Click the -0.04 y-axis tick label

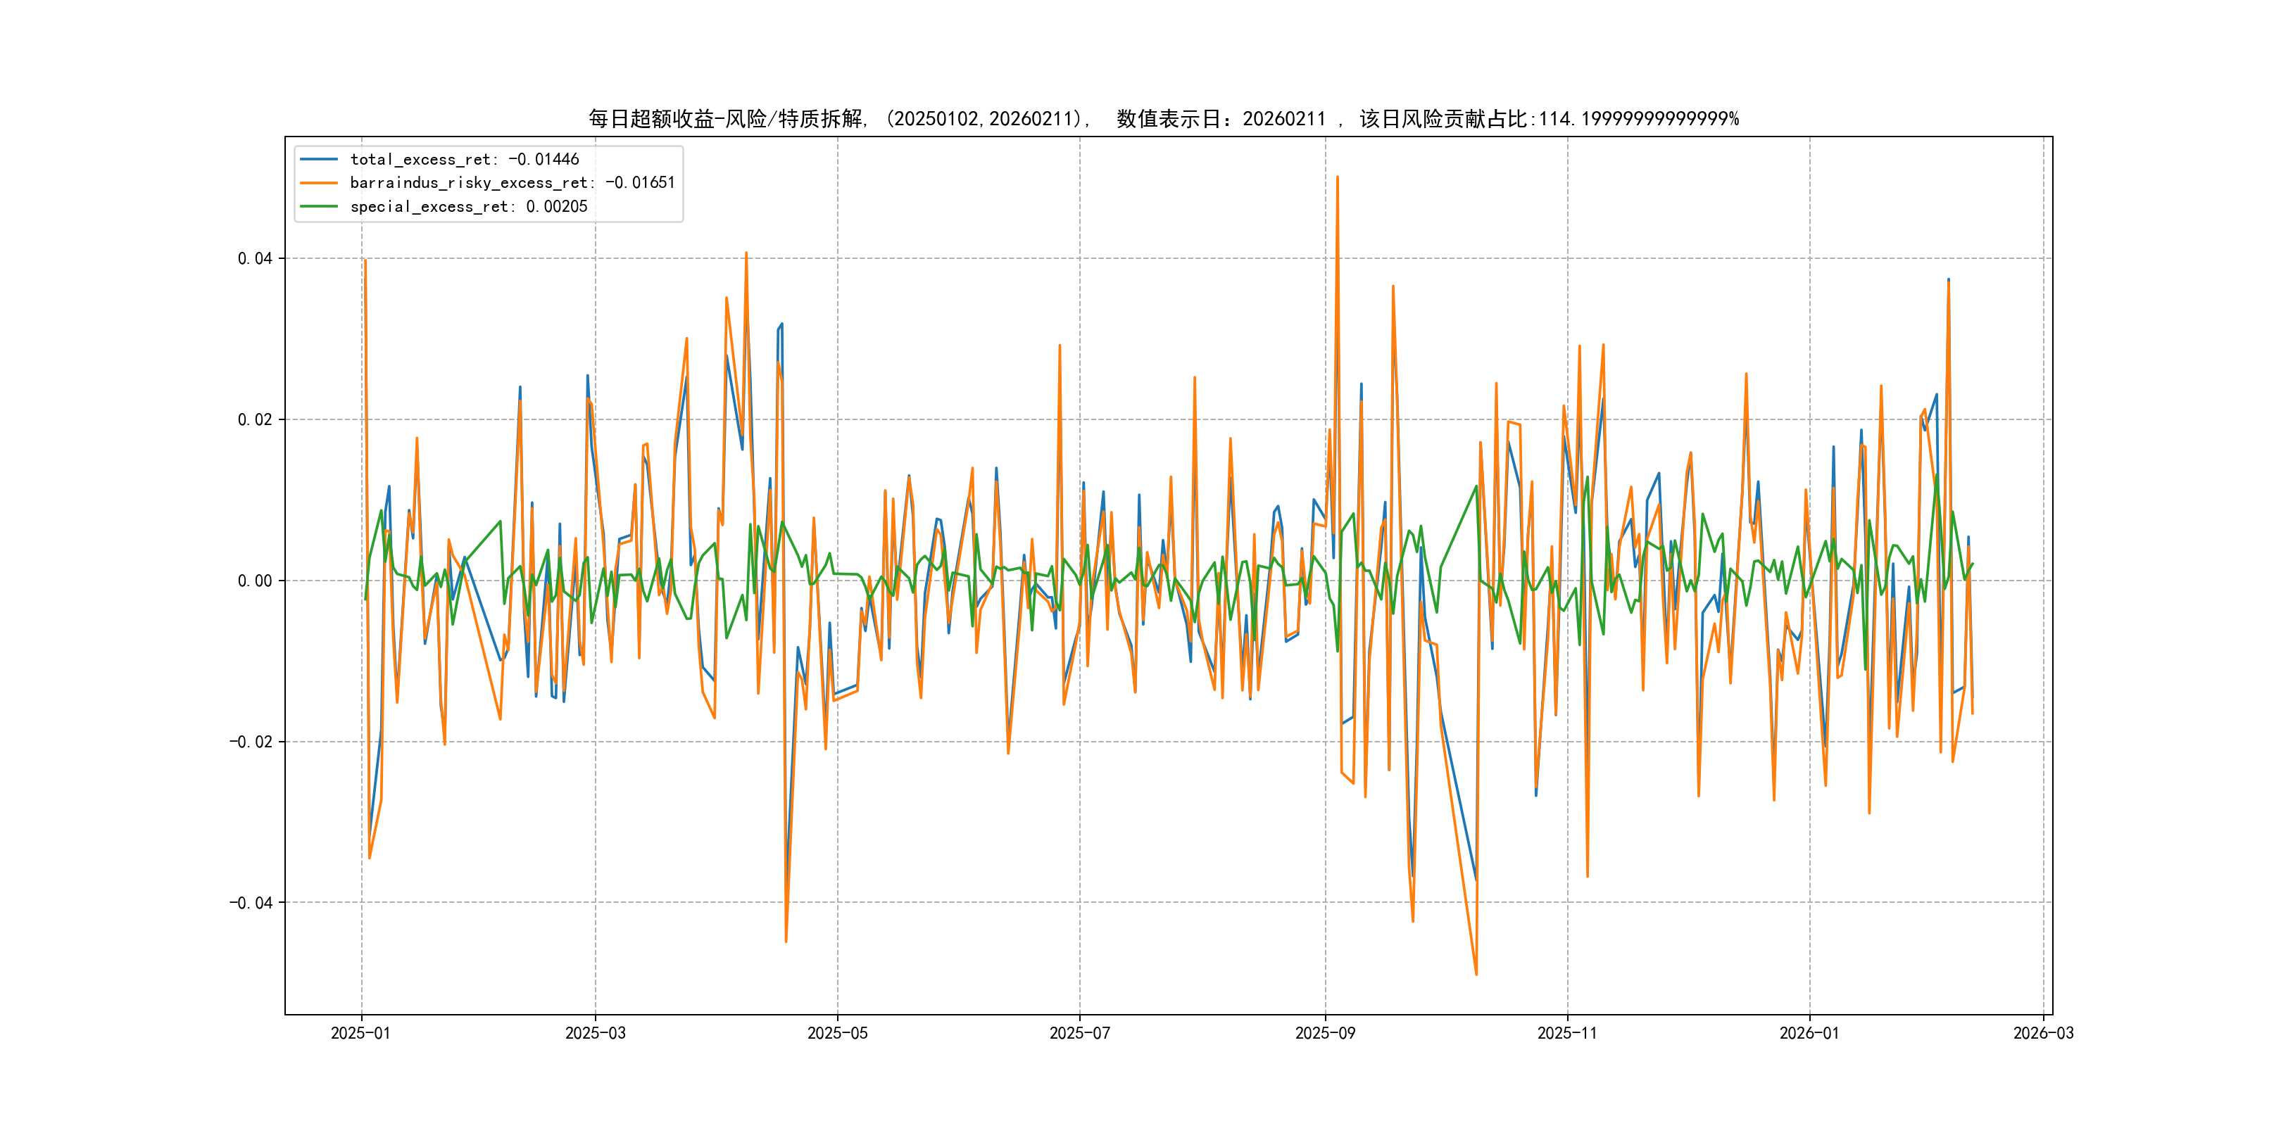(251, 903)
